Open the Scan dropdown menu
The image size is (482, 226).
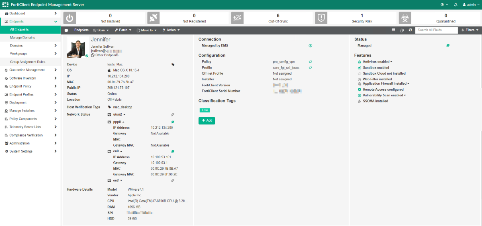[100, 30]
